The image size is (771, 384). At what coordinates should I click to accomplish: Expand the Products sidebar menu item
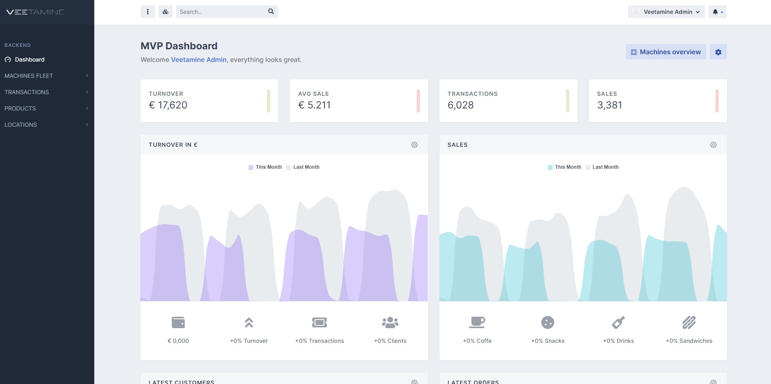tap(47, 108)
